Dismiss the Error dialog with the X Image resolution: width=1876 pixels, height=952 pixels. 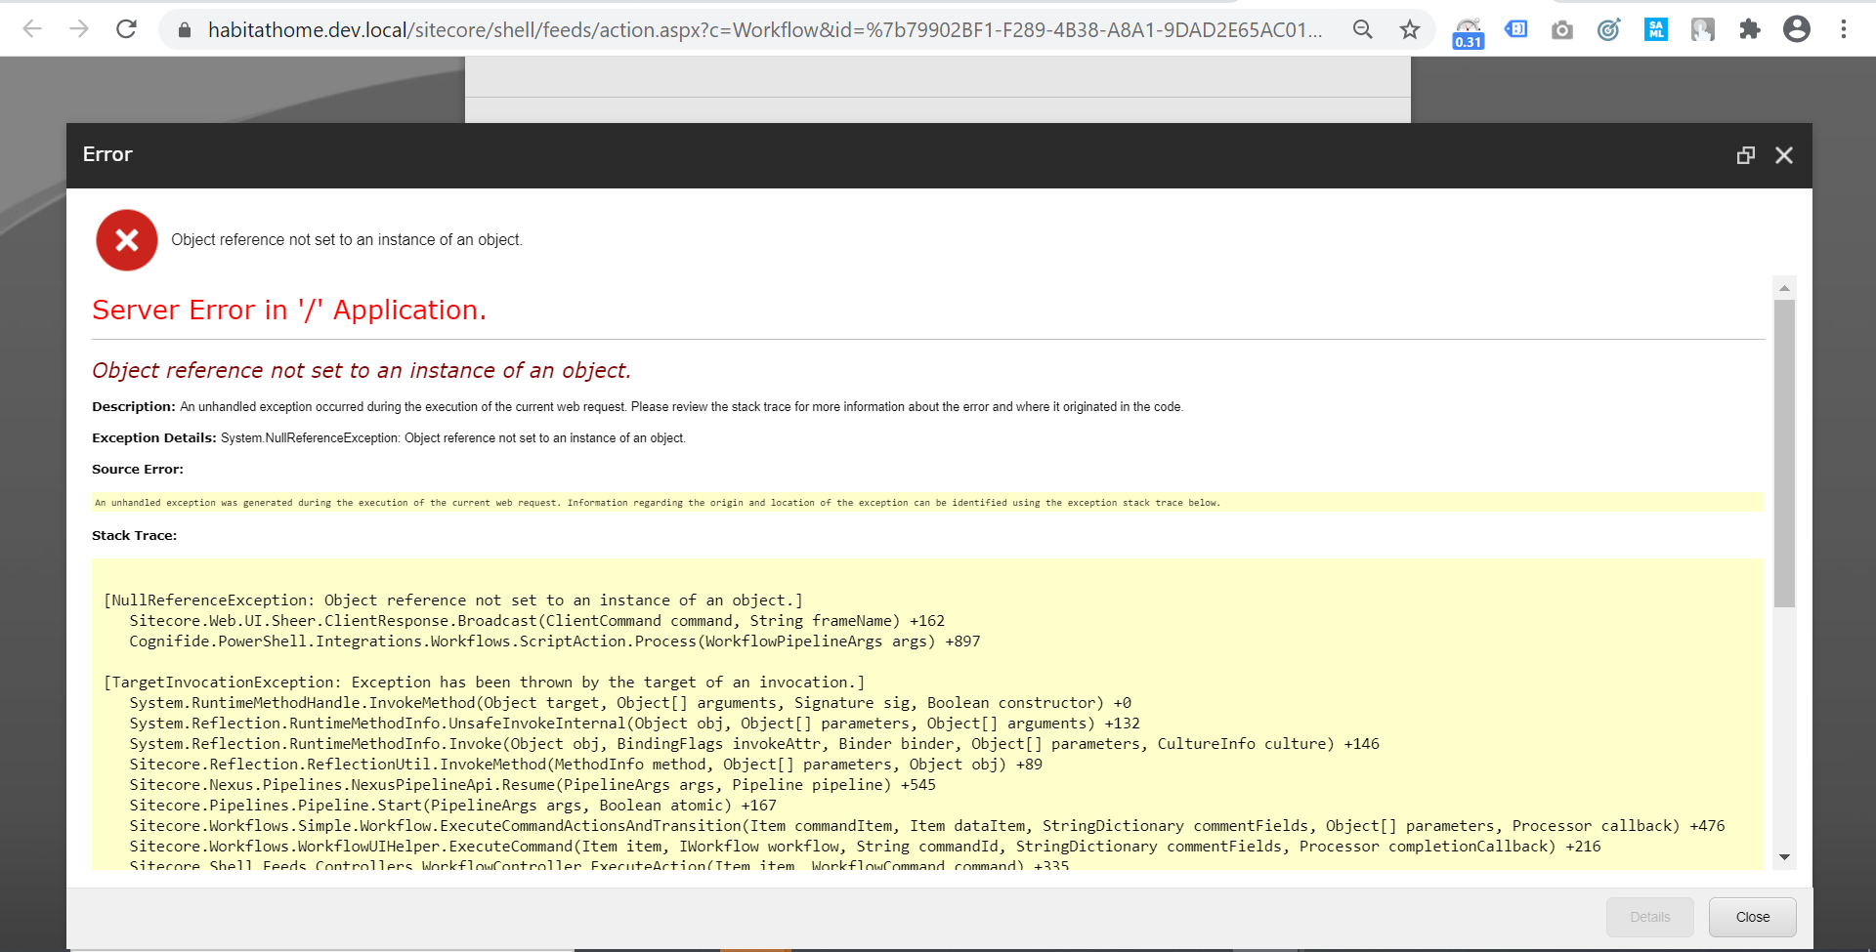pyautogui.click(x=1784, y=154)
